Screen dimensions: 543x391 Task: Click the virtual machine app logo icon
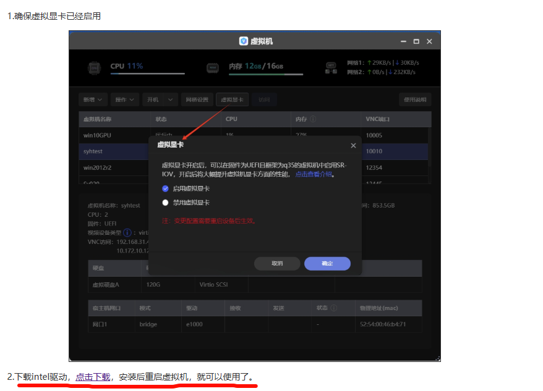click(x=244, y=41)
